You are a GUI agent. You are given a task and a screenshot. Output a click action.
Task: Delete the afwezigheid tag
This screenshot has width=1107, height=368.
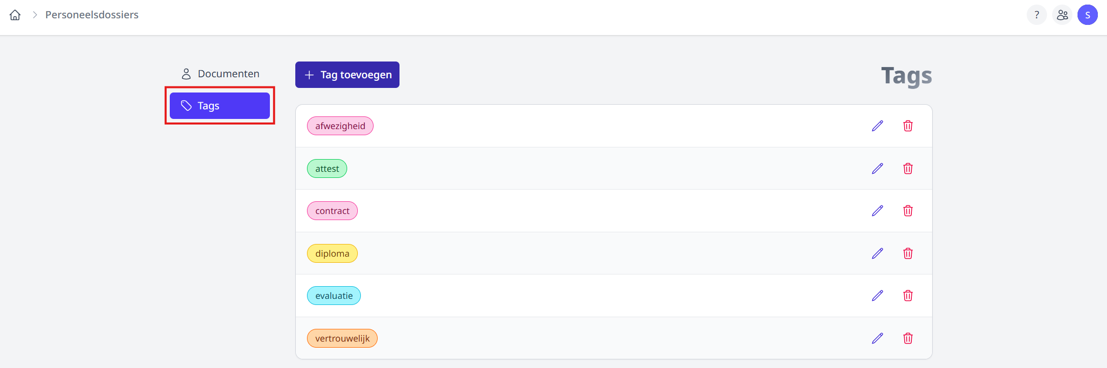(x=908, y=126)
